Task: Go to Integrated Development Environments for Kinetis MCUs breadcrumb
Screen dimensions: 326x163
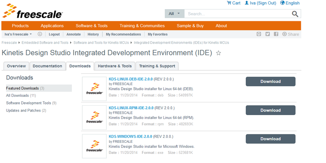Action: pyautogui.click(x=181, y=43)
